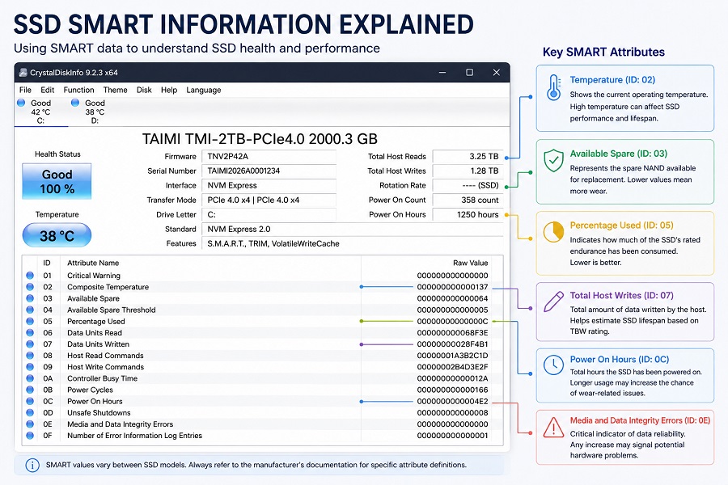The image size is (728, 485).
Task: Click the Available Spare (ID: 03) card heading
Action: tap(619, 154)
